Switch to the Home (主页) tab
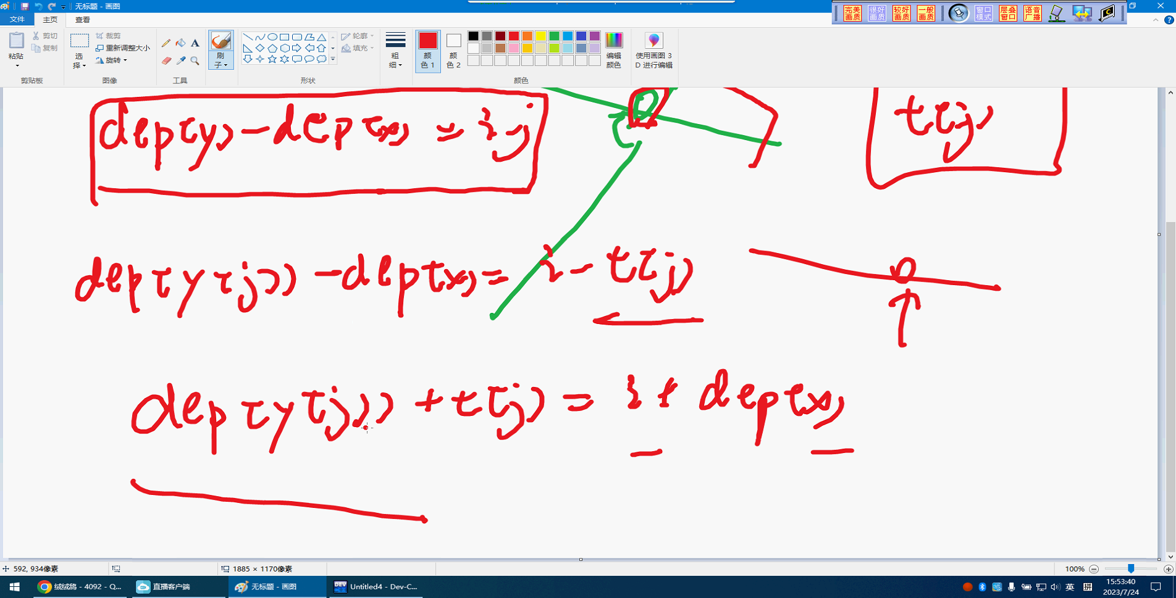Screen dimensions: 1176x598 click(x=50, y=20)
